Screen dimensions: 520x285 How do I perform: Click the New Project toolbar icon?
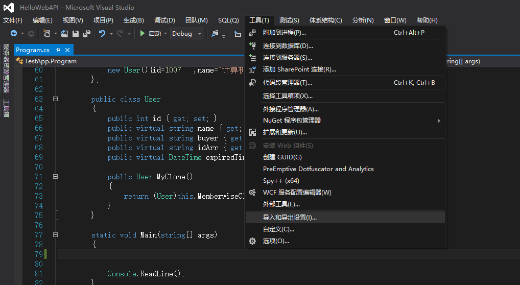coord(47,34)
